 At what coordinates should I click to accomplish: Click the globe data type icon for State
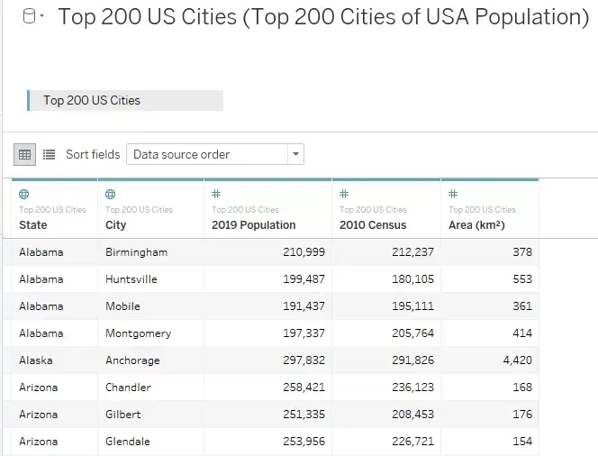coord(23,195)
